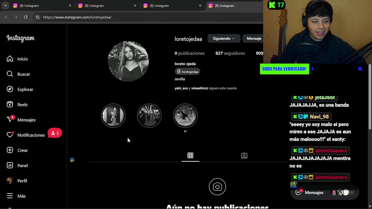The image size is (372, 209).
Task: Click the first almmitaavera chat username
Action: (331, 151)
